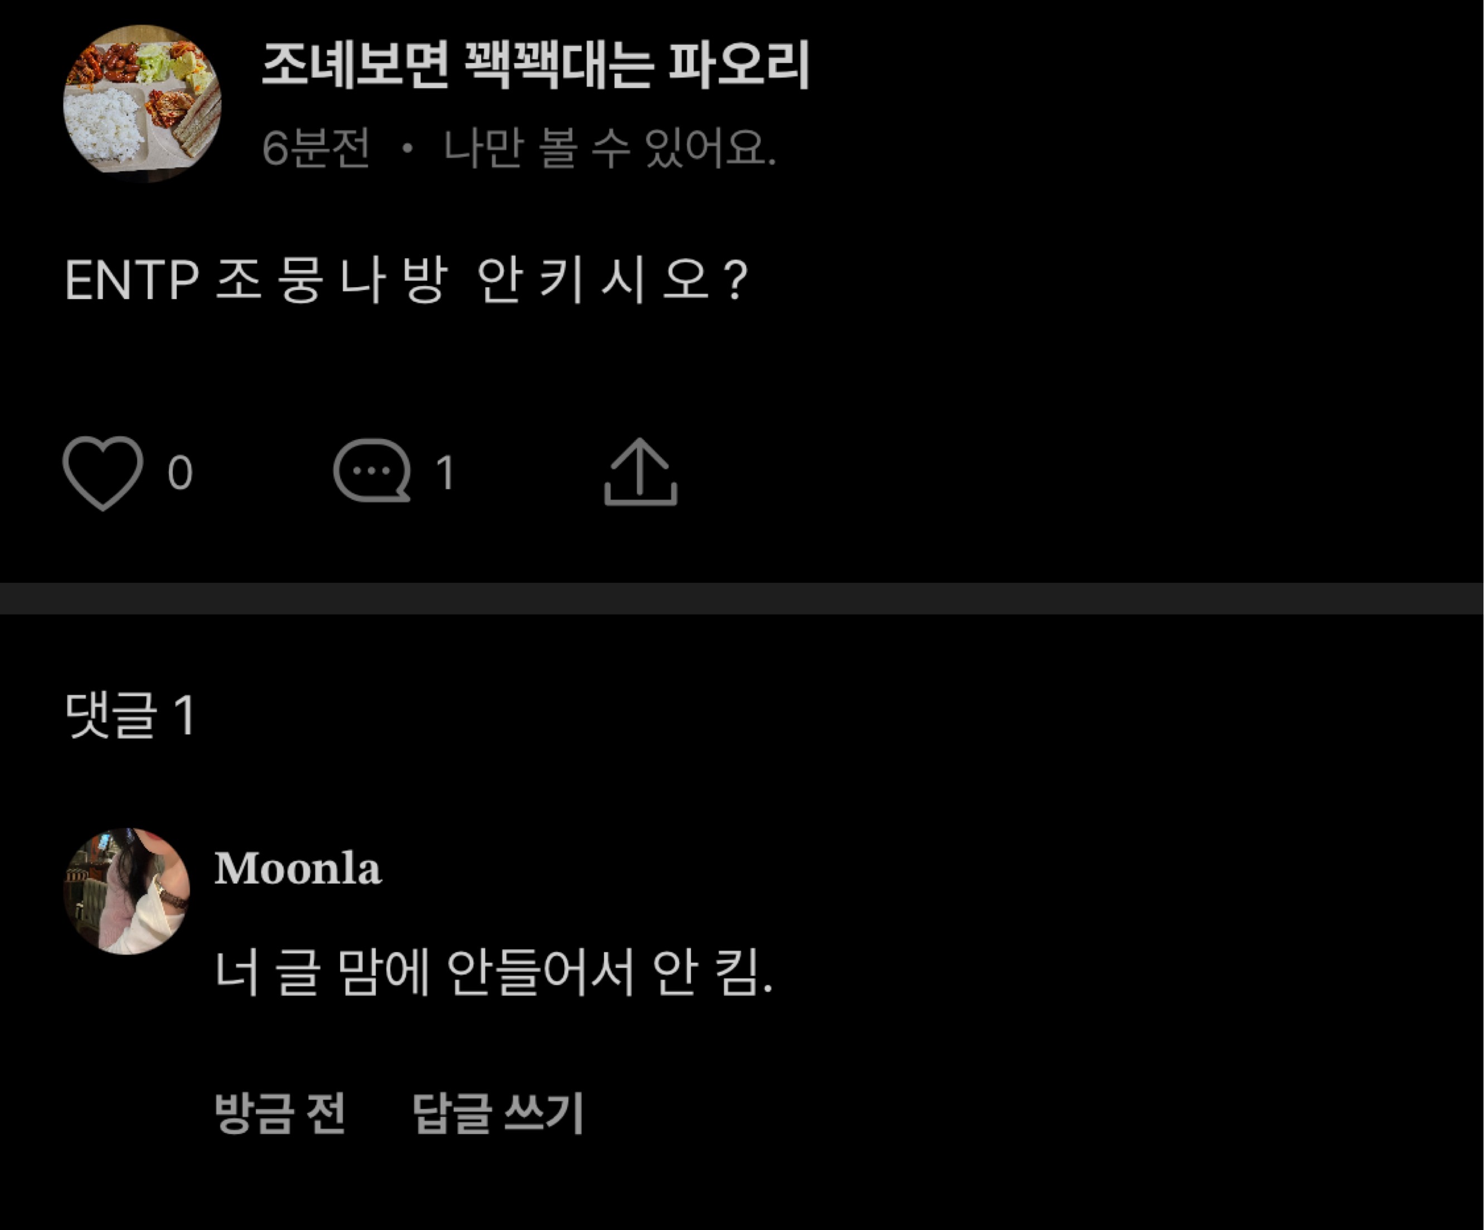Viewport: 1484px width, 1230px height.
Task: Click the 나만 볼 수 있어요 visibility label
Action: pos(609,148)
